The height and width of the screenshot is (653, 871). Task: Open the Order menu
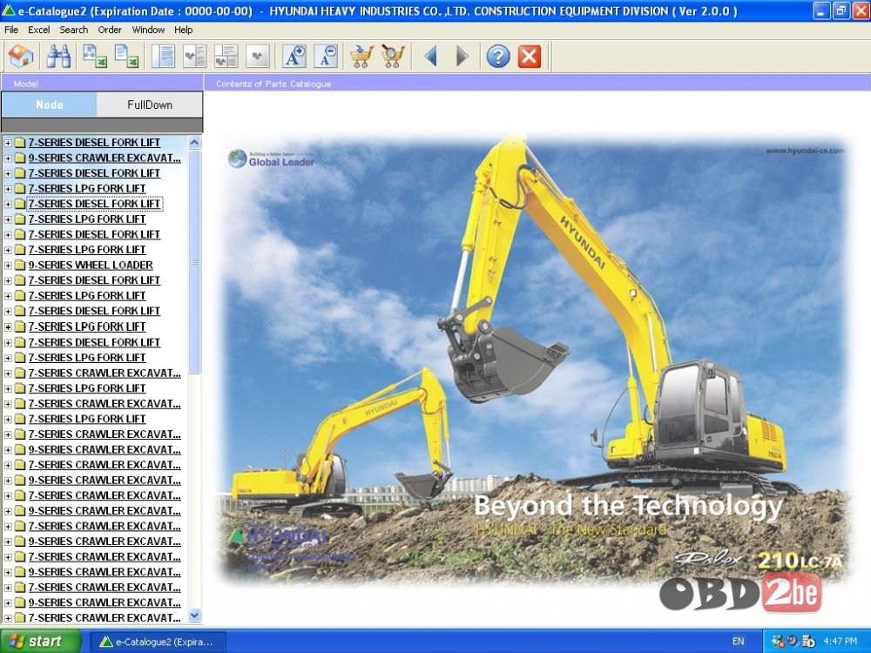point(110,30)
